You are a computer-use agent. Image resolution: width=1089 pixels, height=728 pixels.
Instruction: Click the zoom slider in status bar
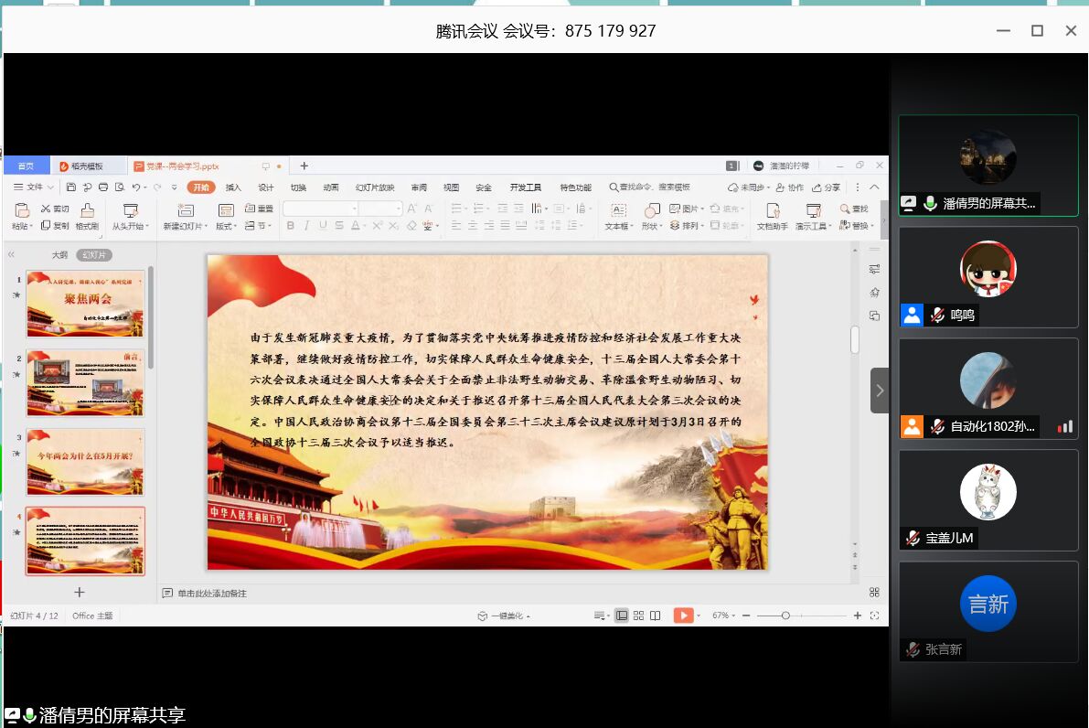click(x=785, y=616)
